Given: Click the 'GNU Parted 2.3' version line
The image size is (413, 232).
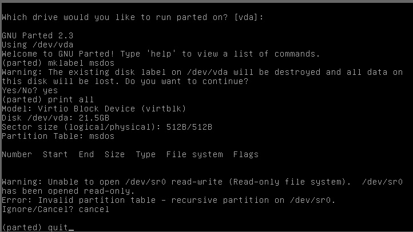Looking at the screenshot, I should (37, 35).
